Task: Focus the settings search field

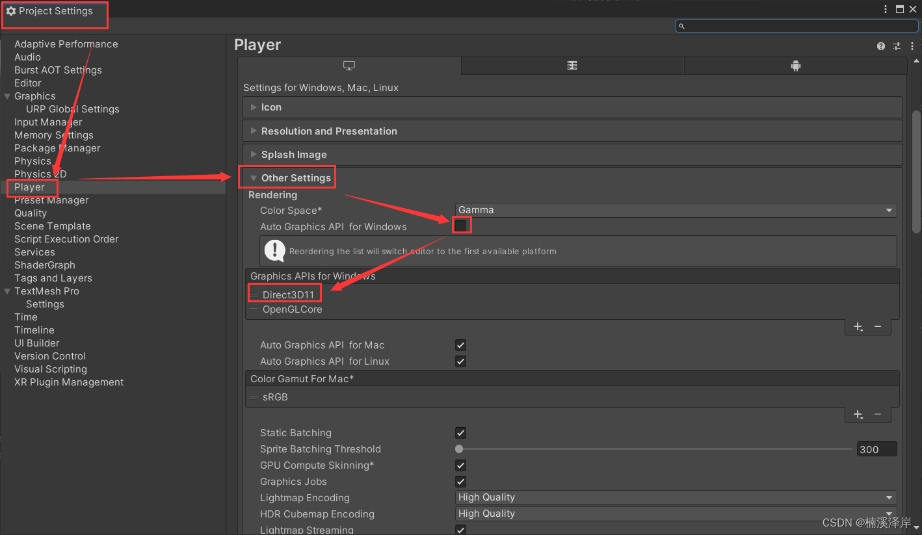Action: click(797, 26)
